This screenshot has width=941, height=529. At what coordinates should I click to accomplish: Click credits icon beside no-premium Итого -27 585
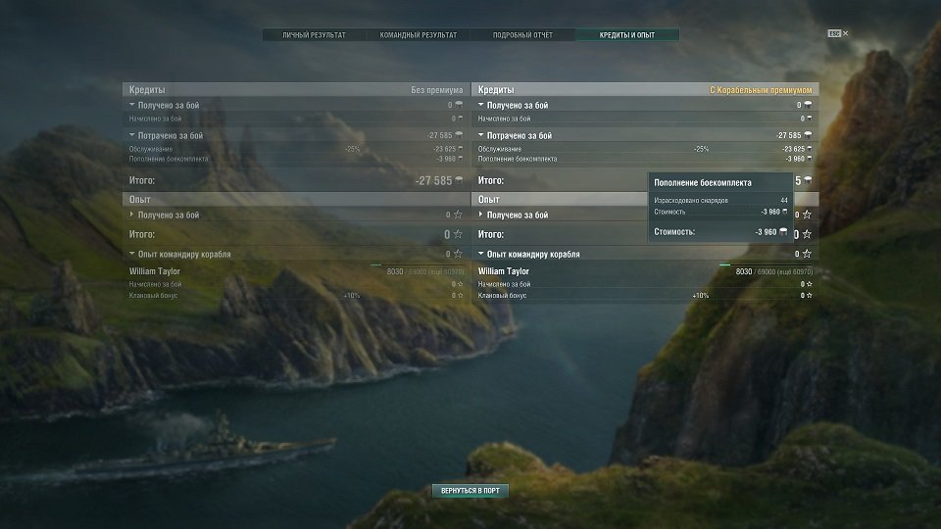(459, 180)
